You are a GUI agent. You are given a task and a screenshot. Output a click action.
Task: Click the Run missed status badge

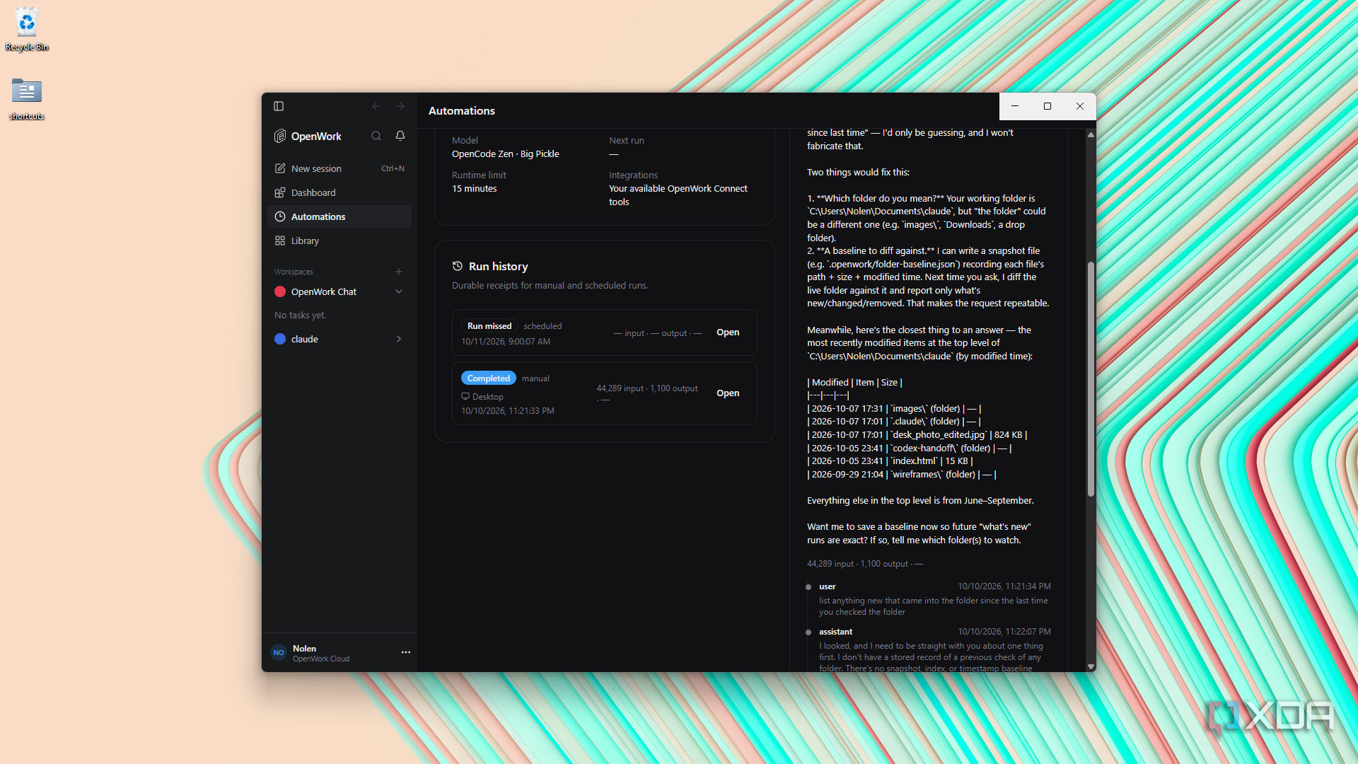(489, 326)
